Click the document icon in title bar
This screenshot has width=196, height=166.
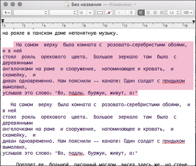(67, 4)
